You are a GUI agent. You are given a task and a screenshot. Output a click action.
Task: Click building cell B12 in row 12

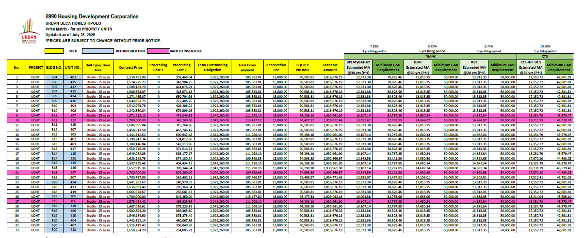(x=55, y=129)
